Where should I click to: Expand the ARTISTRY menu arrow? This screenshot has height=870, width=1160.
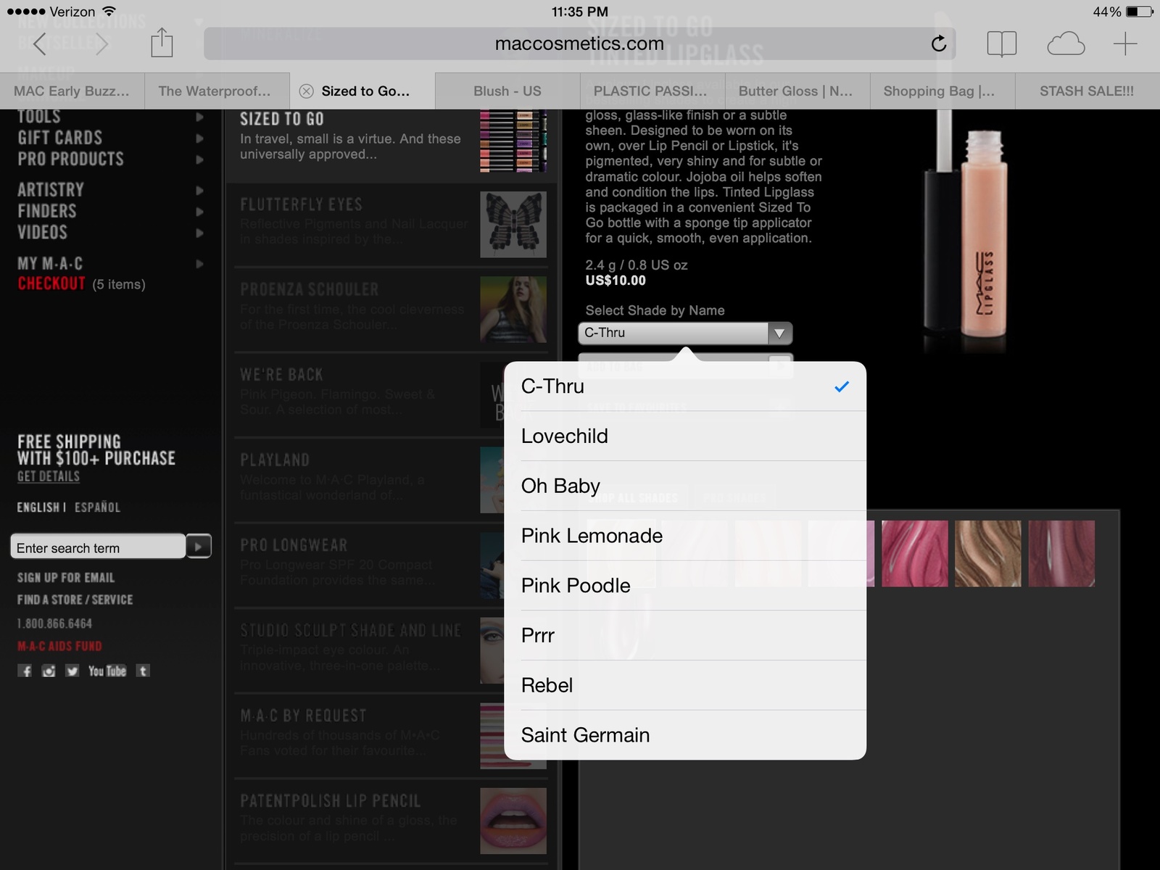(x=199, y=191)
